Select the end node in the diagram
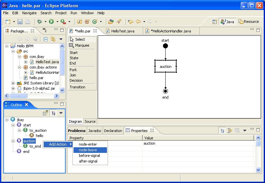The width and height of the screenshot is (265, 183). coord(165,91)
